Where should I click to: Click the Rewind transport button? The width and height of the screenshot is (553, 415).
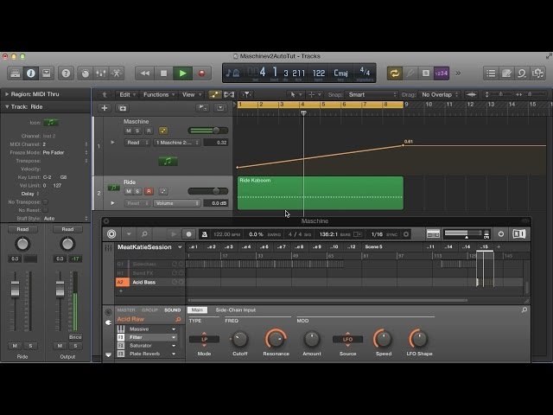pyautogui.click(x=144, y=73)
